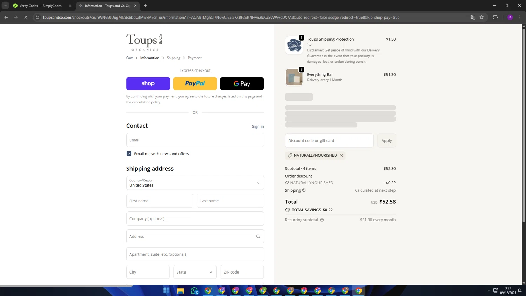Open File Explorer from taskbar

[180, 290]
